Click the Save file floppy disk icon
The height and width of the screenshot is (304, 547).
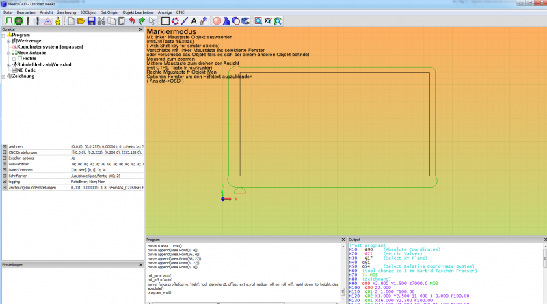click(x=91, y=21)
